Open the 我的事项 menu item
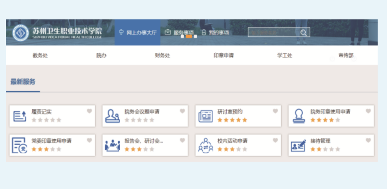 [x=219, y=33]
